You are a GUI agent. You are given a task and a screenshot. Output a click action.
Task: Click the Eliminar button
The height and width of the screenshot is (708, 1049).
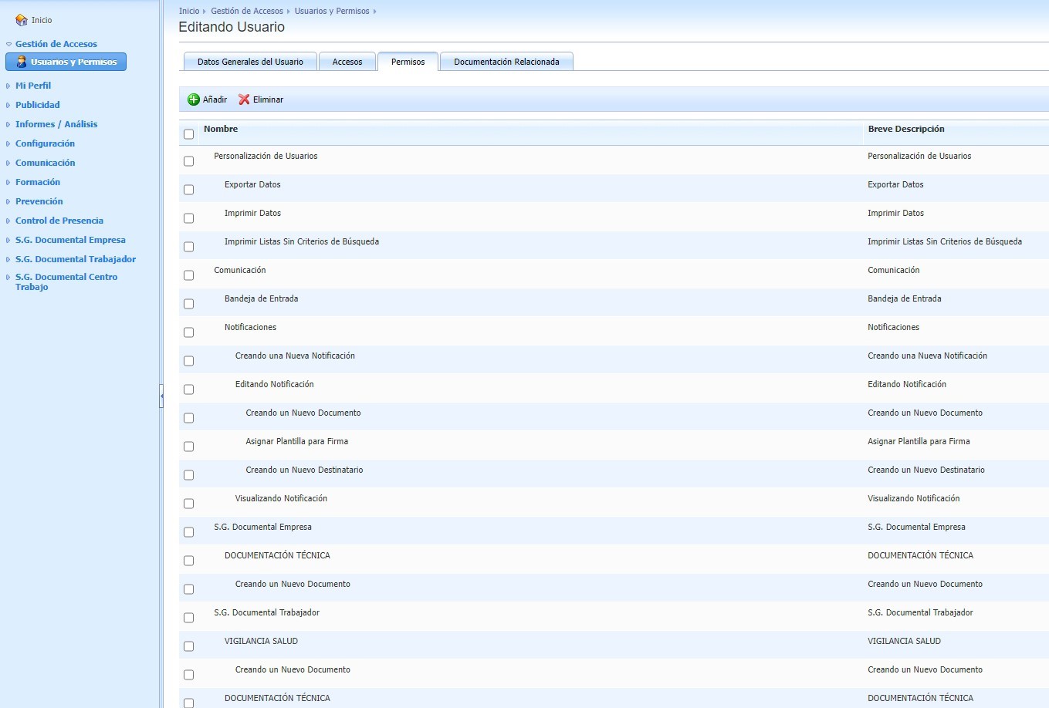tap(261, 99)
